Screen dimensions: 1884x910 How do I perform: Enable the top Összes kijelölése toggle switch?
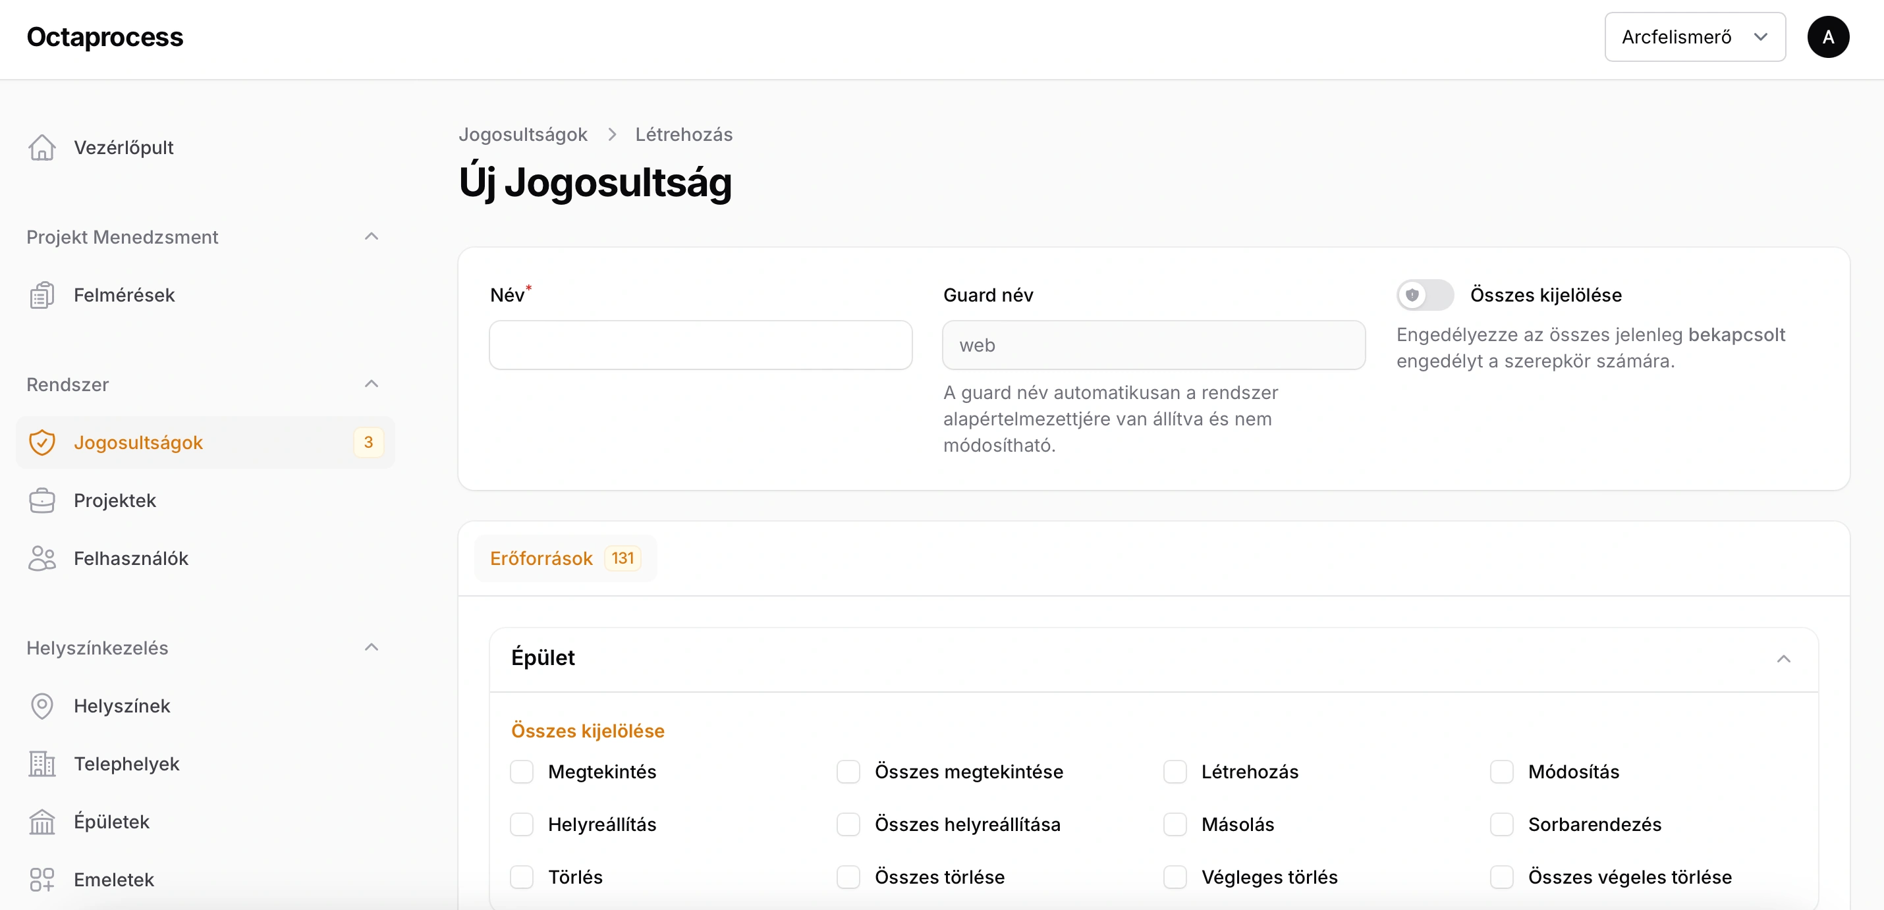[x=1424, y=295]
